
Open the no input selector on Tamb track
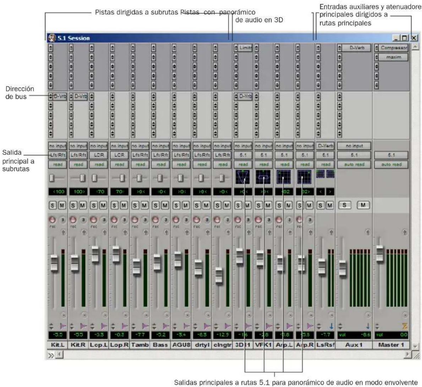(140, 146)
